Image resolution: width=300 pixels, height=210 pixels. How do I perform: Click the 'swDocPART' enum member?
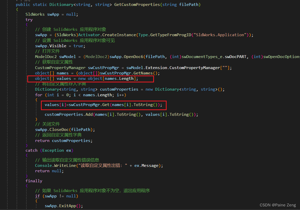236,57
